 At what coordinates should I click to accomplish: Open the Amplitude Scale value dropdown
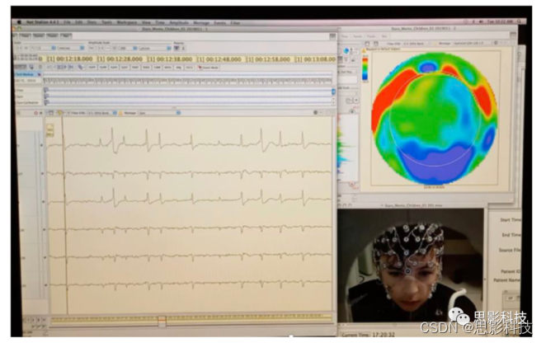[129, 48]
